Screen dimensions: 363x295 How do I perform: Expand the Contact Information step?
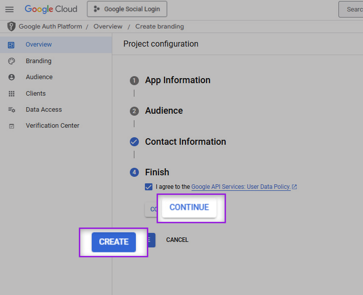coord(185,142)
